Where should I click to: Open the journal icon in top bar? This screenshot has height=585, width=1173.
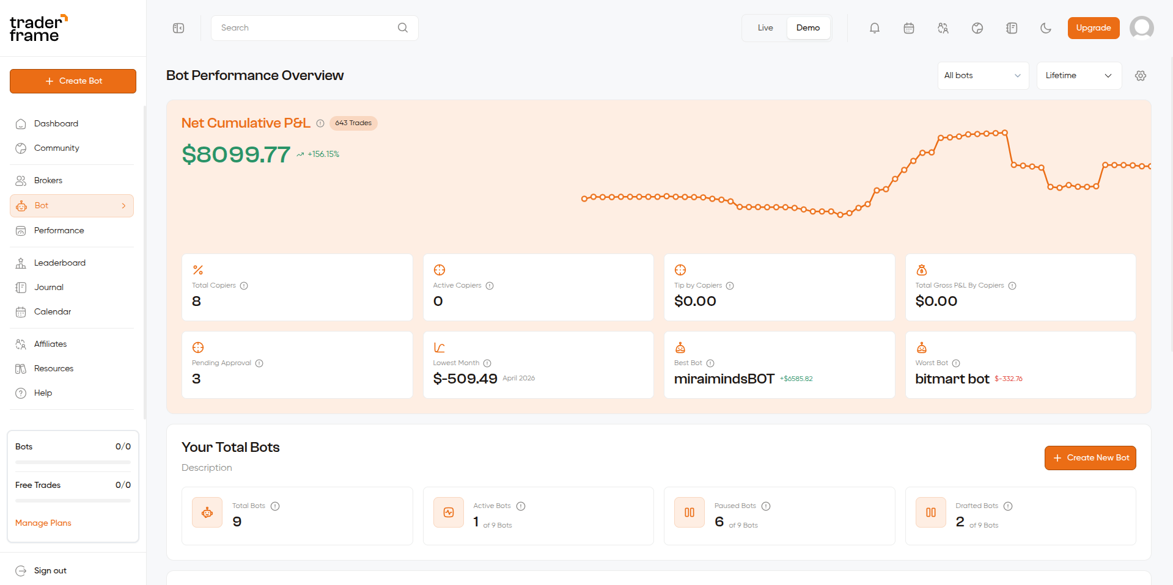click(1012, 28)
